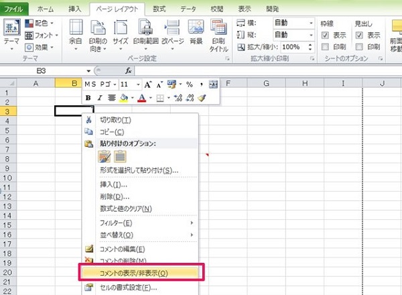Toggle headings 表示 checkbox under 見出し
Image resolution: width=402 pixels, height=295 pixels.
359,35
